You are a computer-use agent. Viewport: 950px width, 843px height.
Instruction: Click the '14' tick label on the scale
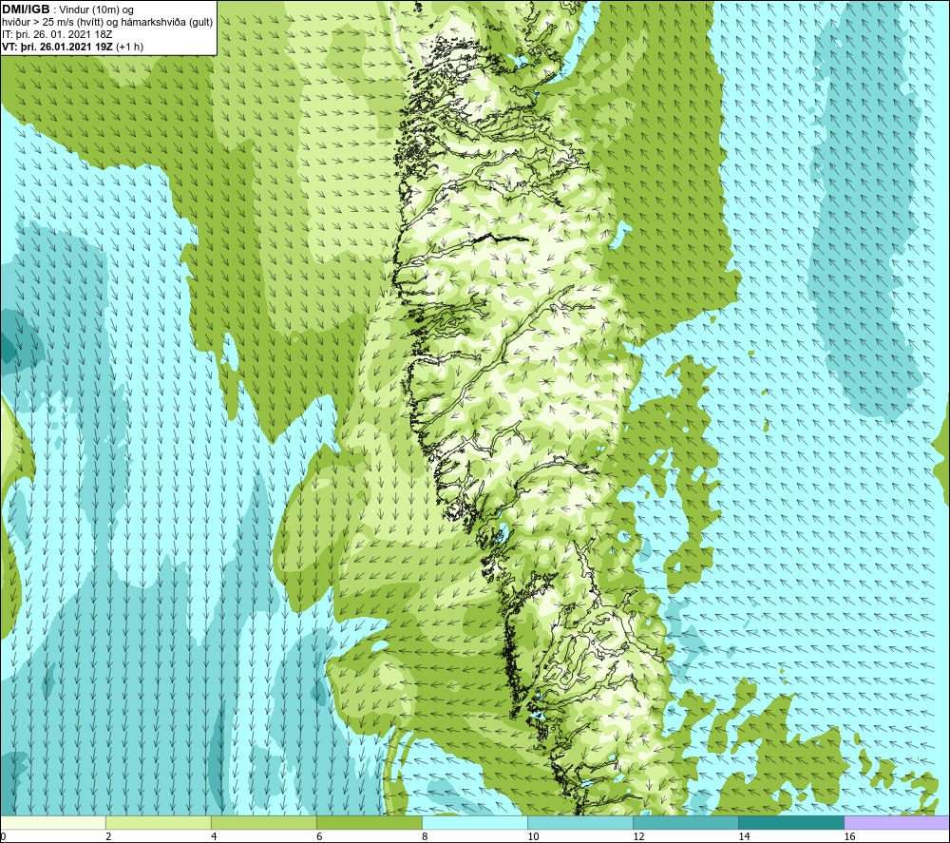point(744,837)
